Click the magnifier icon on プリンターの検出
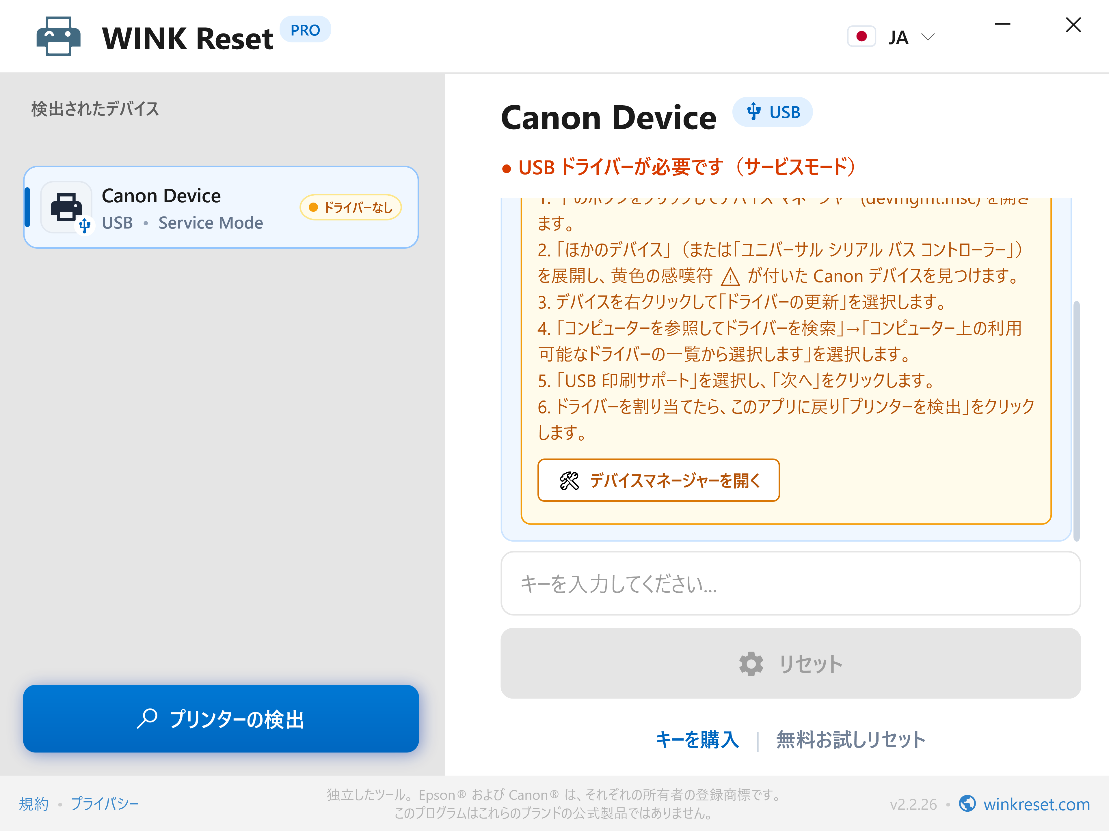 click(147, 718)
